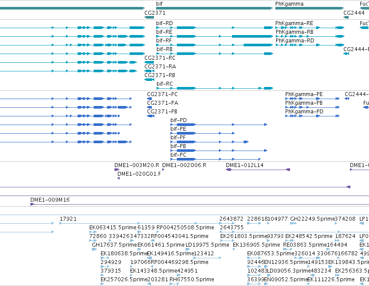Click EST label EK111226.5prime
This screenshot has width=369, height=286.
coord(331,280)
